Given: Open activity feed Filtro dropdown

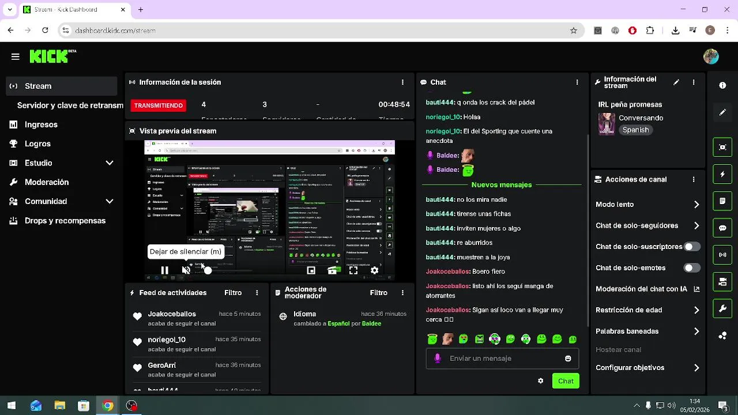Looking at the screenshot, I should (233, 293).
